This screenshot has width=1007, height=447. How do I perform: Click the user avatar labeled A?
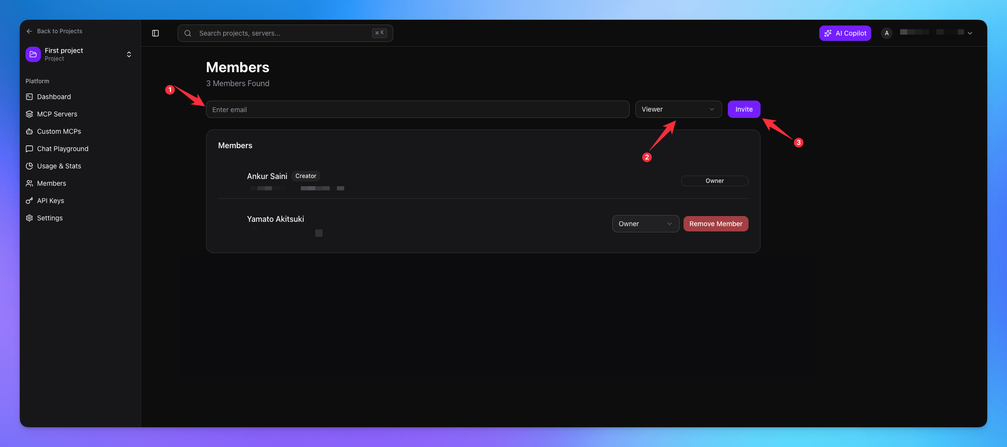(x=886, y=33)
